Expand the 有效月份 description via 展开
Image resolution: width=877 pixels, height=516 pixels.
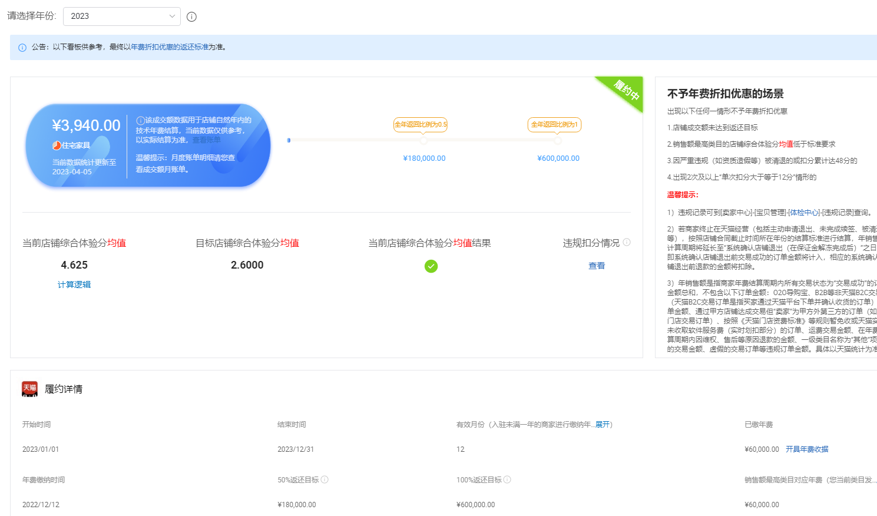tap(603, 425)
